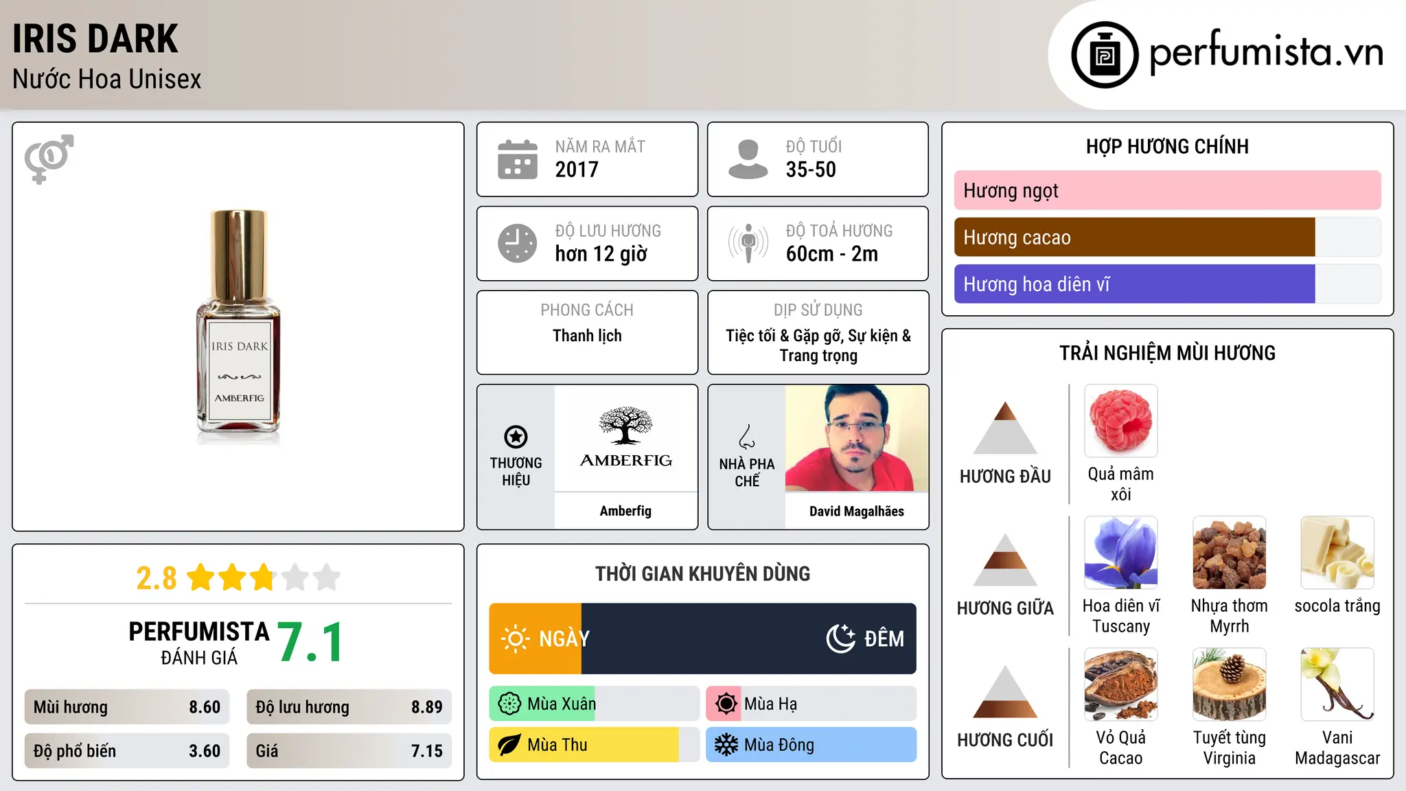
Task: Click the unisex gender symbol icon
Action: coord(49,159)
